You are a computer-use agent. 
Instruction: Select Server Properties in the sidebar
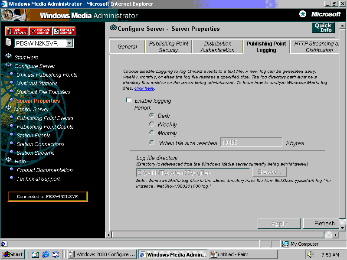click(38, 101)
